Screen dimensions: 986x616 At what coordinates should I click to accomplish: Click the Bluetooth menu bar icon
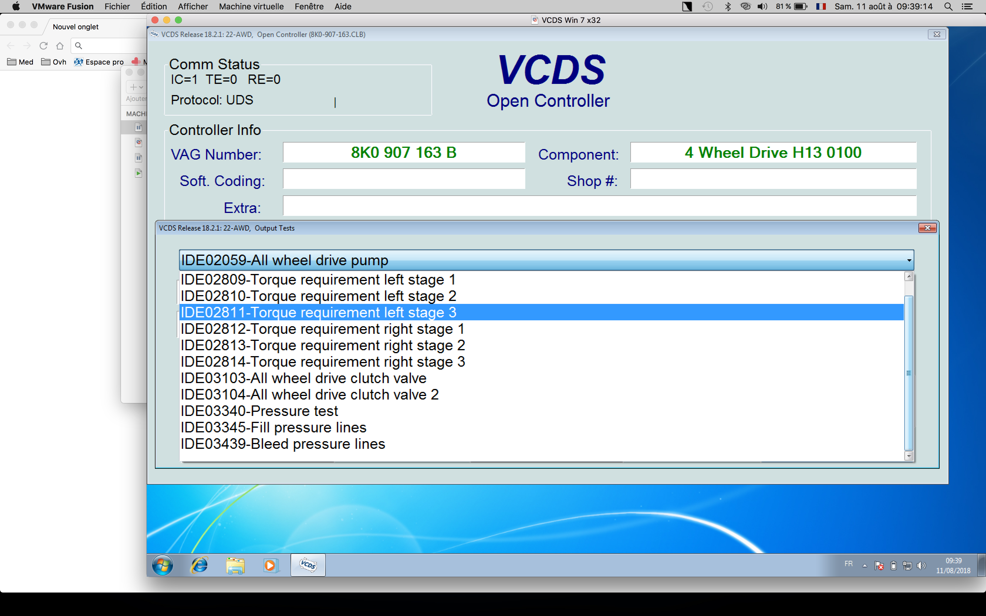coord(728,6)
